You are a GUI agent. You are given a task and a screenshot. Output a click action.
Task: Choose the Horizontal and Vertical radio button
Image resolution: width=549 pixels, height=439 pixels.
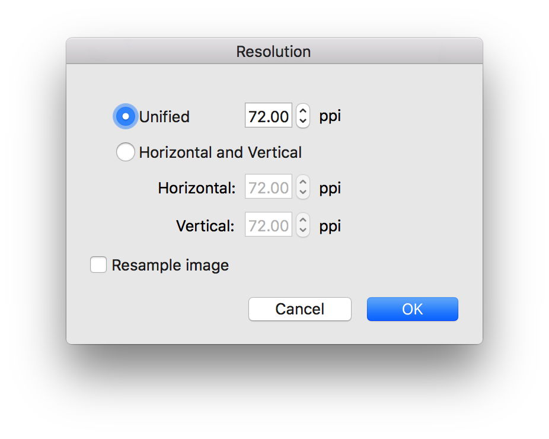(x=125, y=152)
